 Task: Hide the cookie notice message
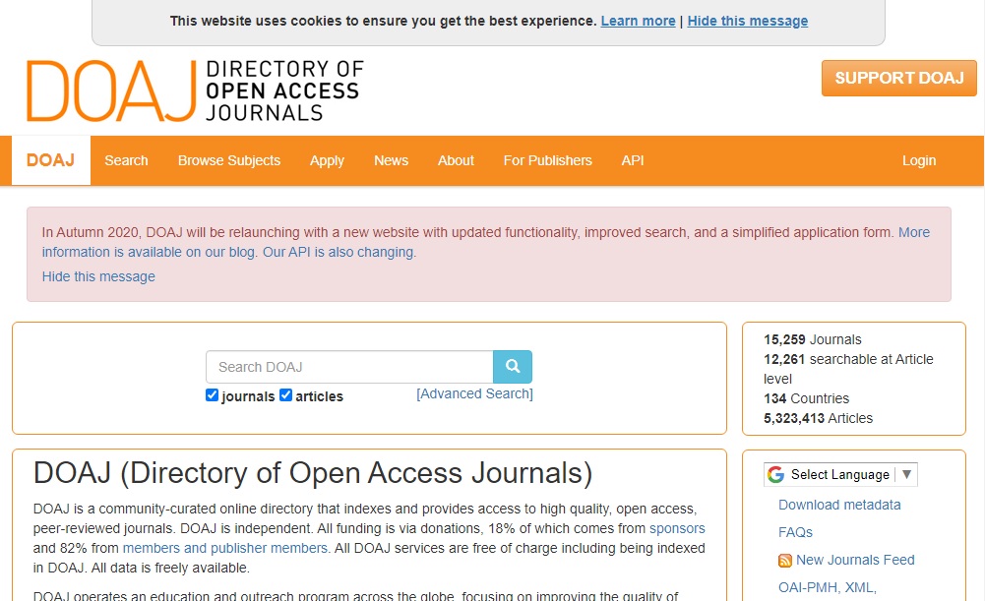tap(747, 21)
